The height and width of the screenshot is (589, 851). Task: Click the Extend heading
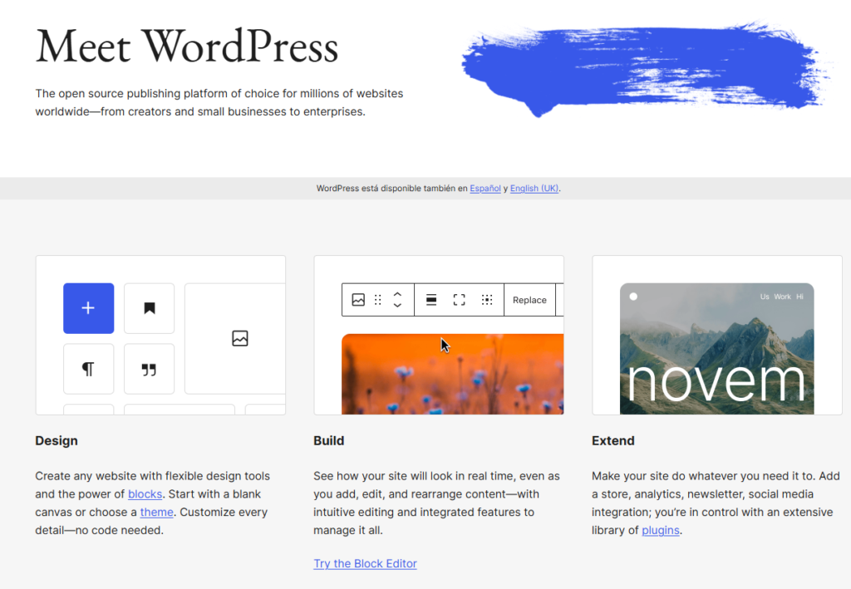coord(613,440)
